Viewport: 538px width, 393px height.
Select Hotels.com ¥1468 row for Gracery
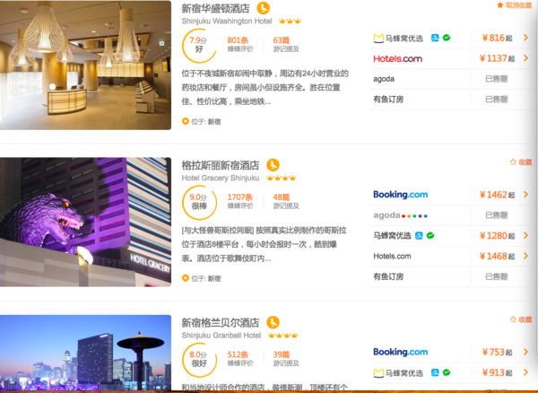coord(451,256)
